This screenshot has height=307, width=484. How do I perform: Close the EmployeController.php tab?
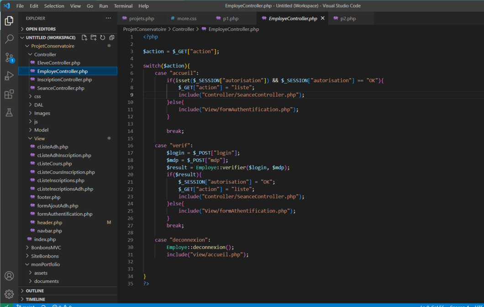click(x=322, y=18)
